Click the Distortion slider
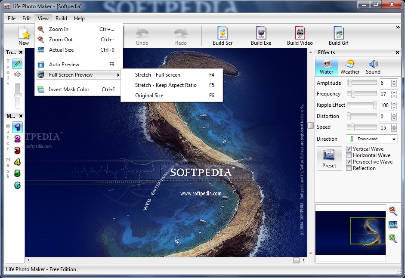The width and height of the screenshot is (405, 278). pos(362,116)
